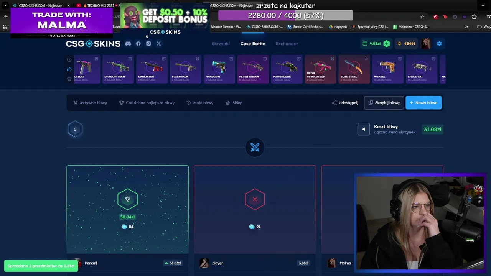The height and width of the screenshot is (276, 491).
Task: Open the blue settings gear icon
Action: click(x=439, y=44)
